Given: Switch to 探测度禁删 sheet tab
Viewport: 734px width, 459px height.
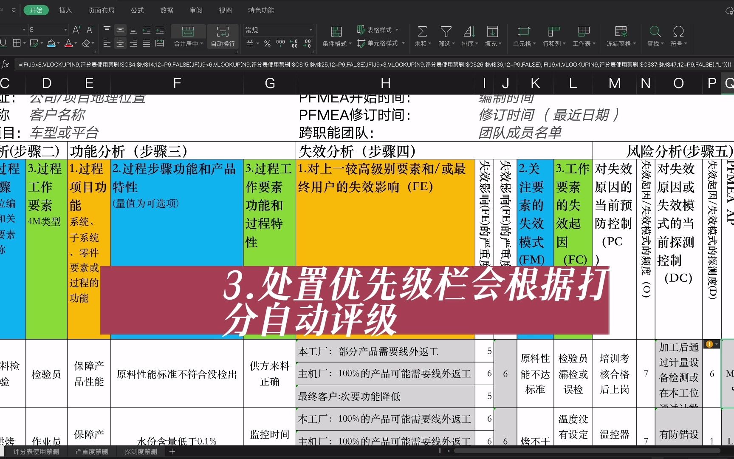Looking at the screenshot, I should point(141,451).
